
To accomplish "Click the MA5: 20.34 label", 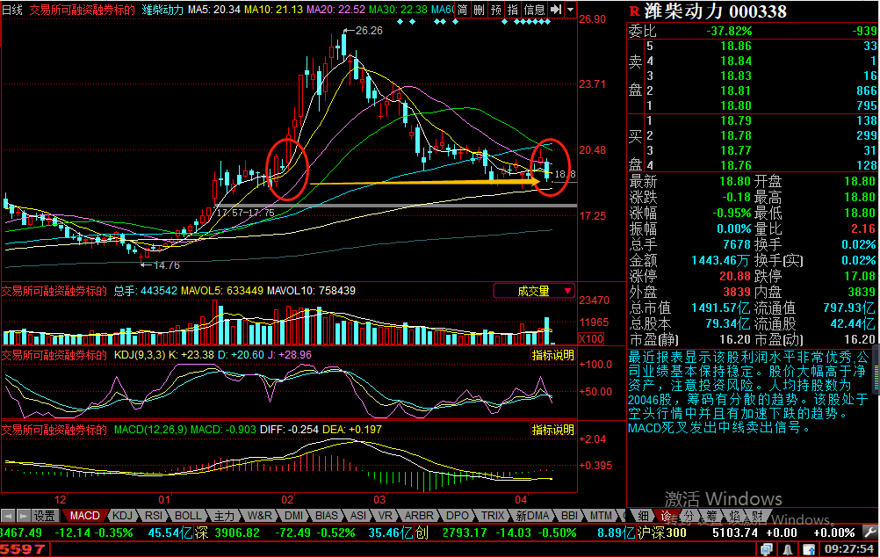I will coord(214,10).
